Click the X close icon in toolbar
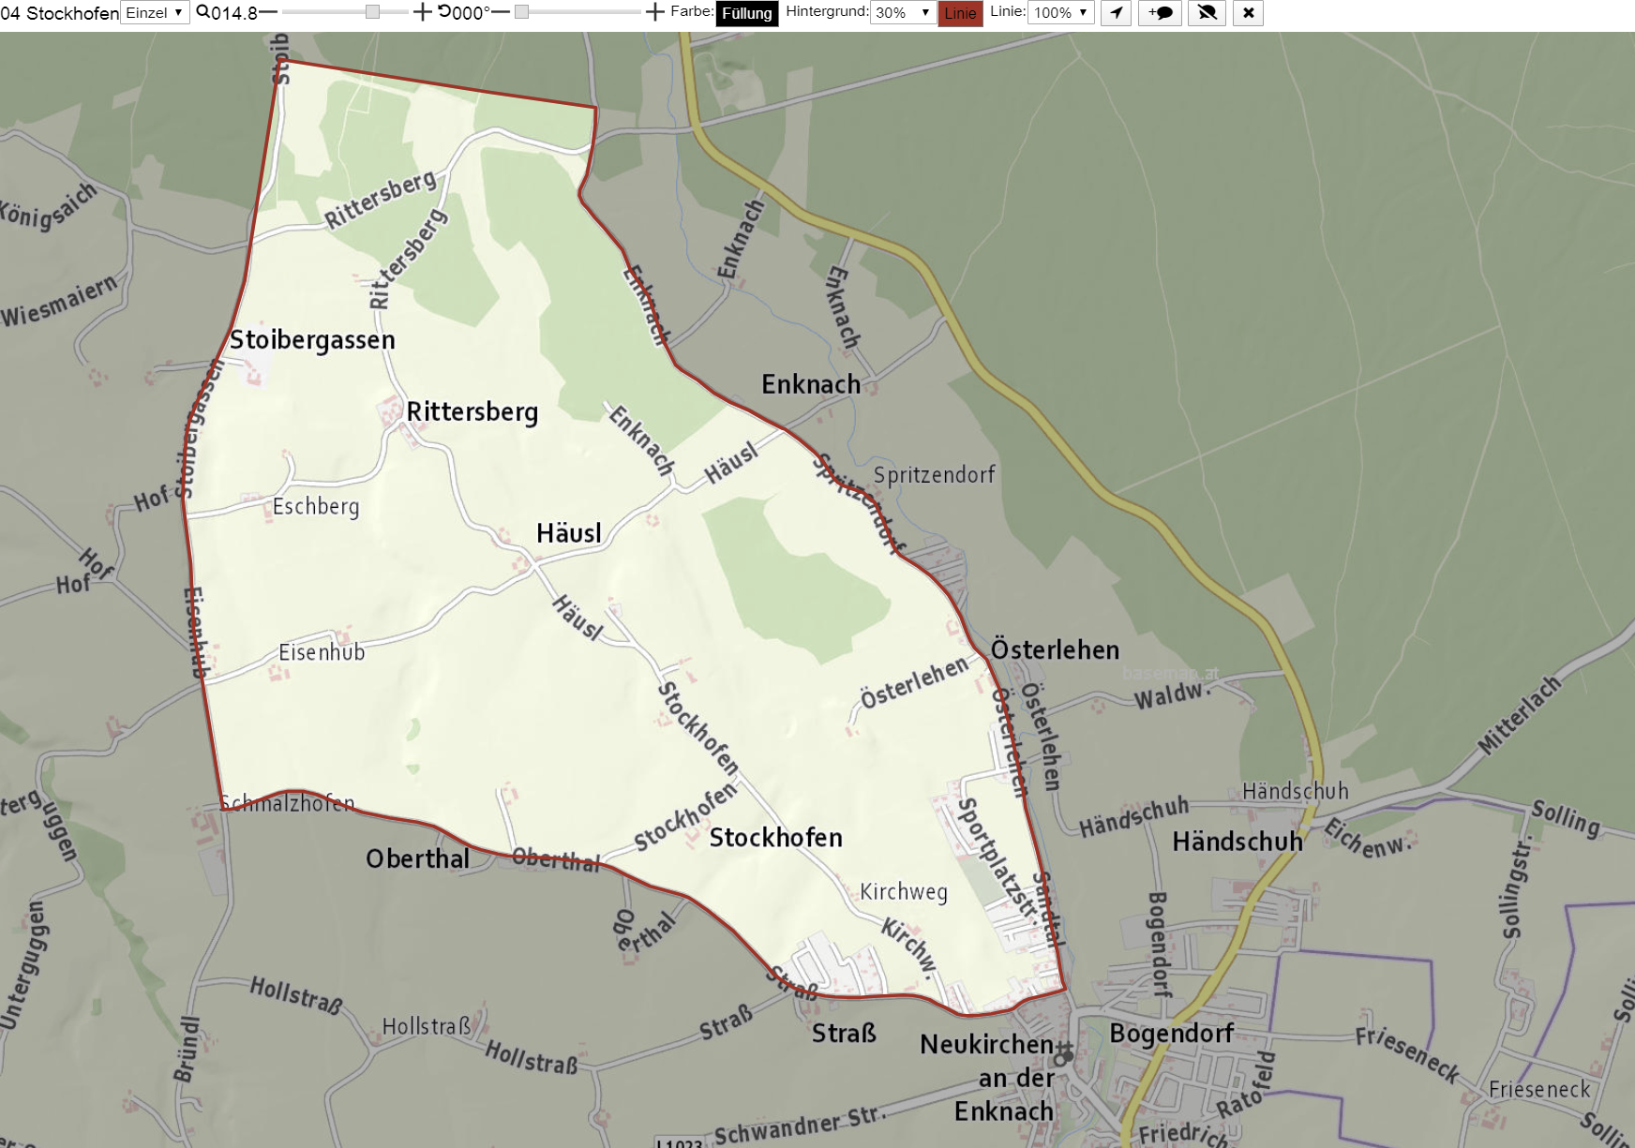1635x1148 pixels. pos(1248,13)
